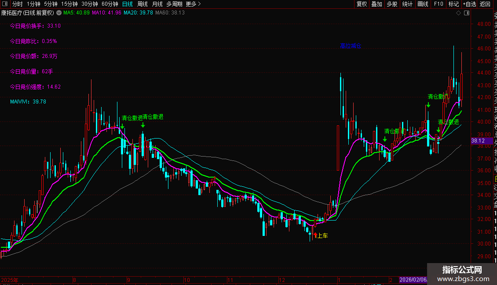Click the MAIVIVI: 39.78 readout
Image resolution: width=497 pixels, height=285 pixels.
(28, 102)
